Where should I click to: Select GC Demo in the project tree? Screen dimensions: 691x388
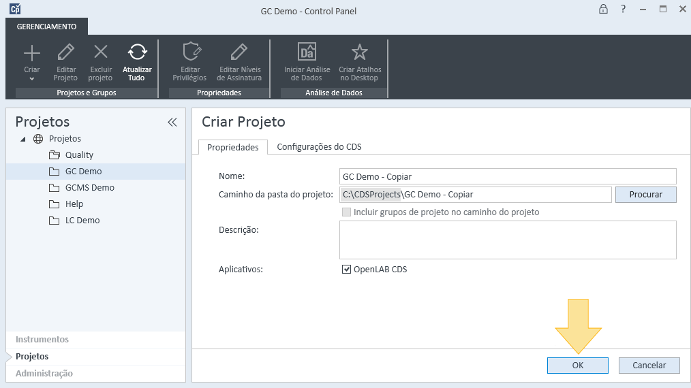pos(83,172)
